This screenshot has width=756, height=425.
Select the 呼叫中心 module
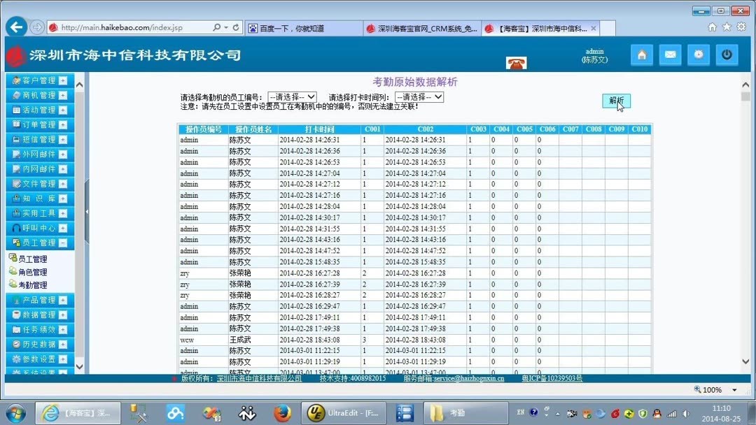point(38,228)
